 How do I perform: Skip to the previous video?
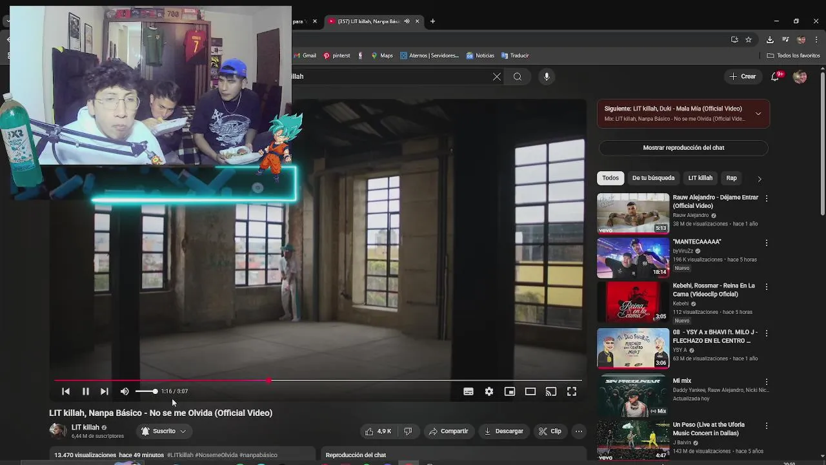pos(66,391)
